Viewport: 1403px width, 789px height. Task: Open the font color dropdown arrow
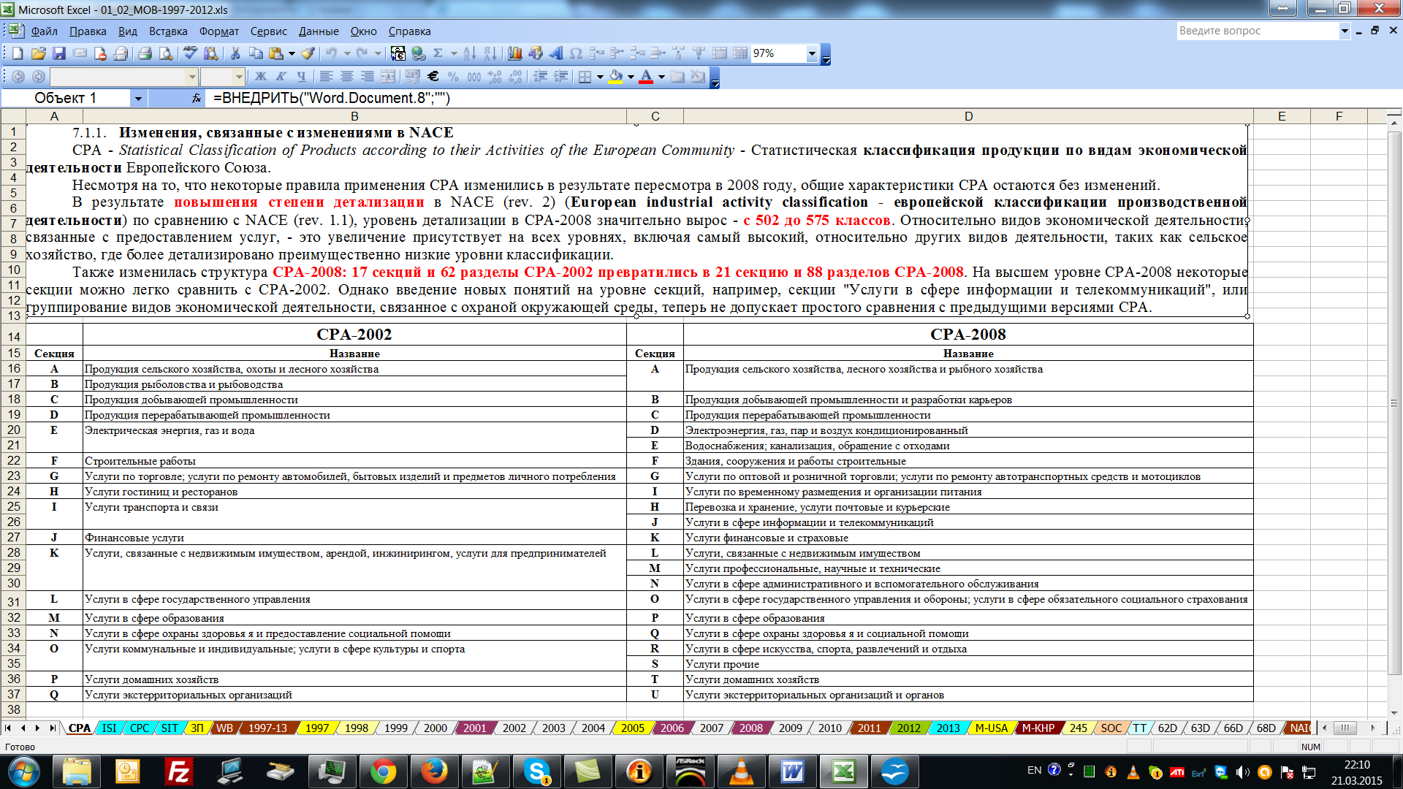point(661,77)
